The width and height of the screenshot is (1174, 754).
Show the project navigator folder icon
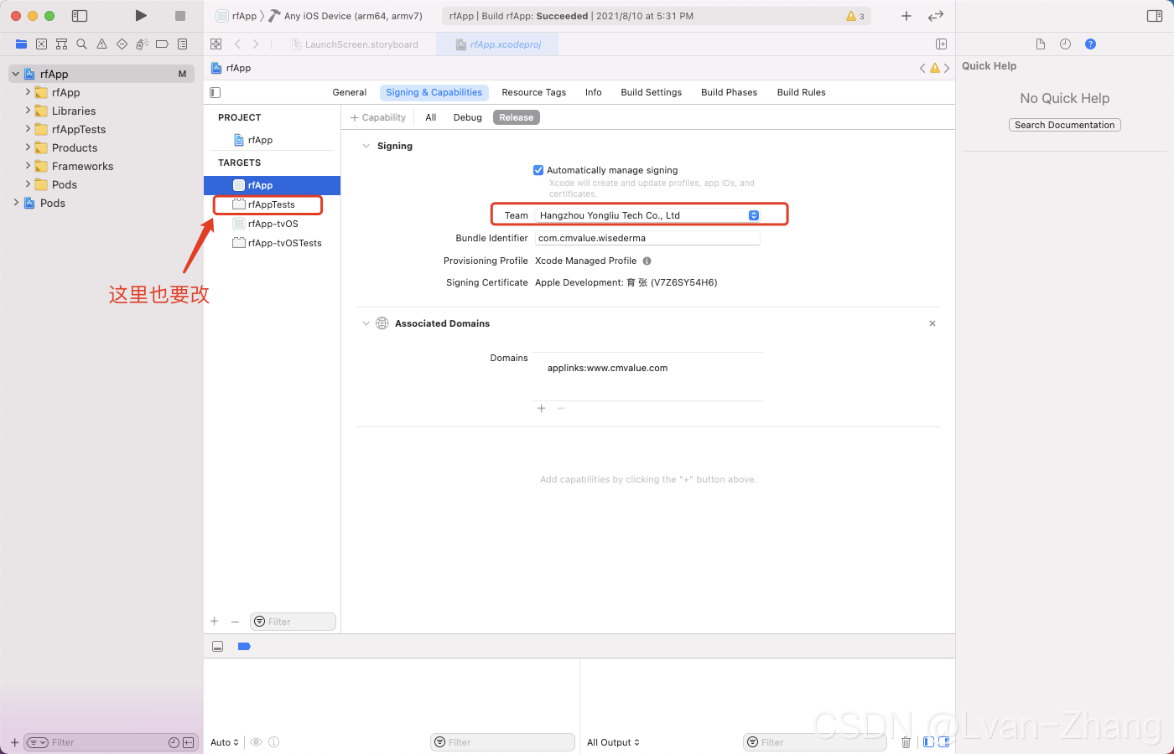(21, 44)
